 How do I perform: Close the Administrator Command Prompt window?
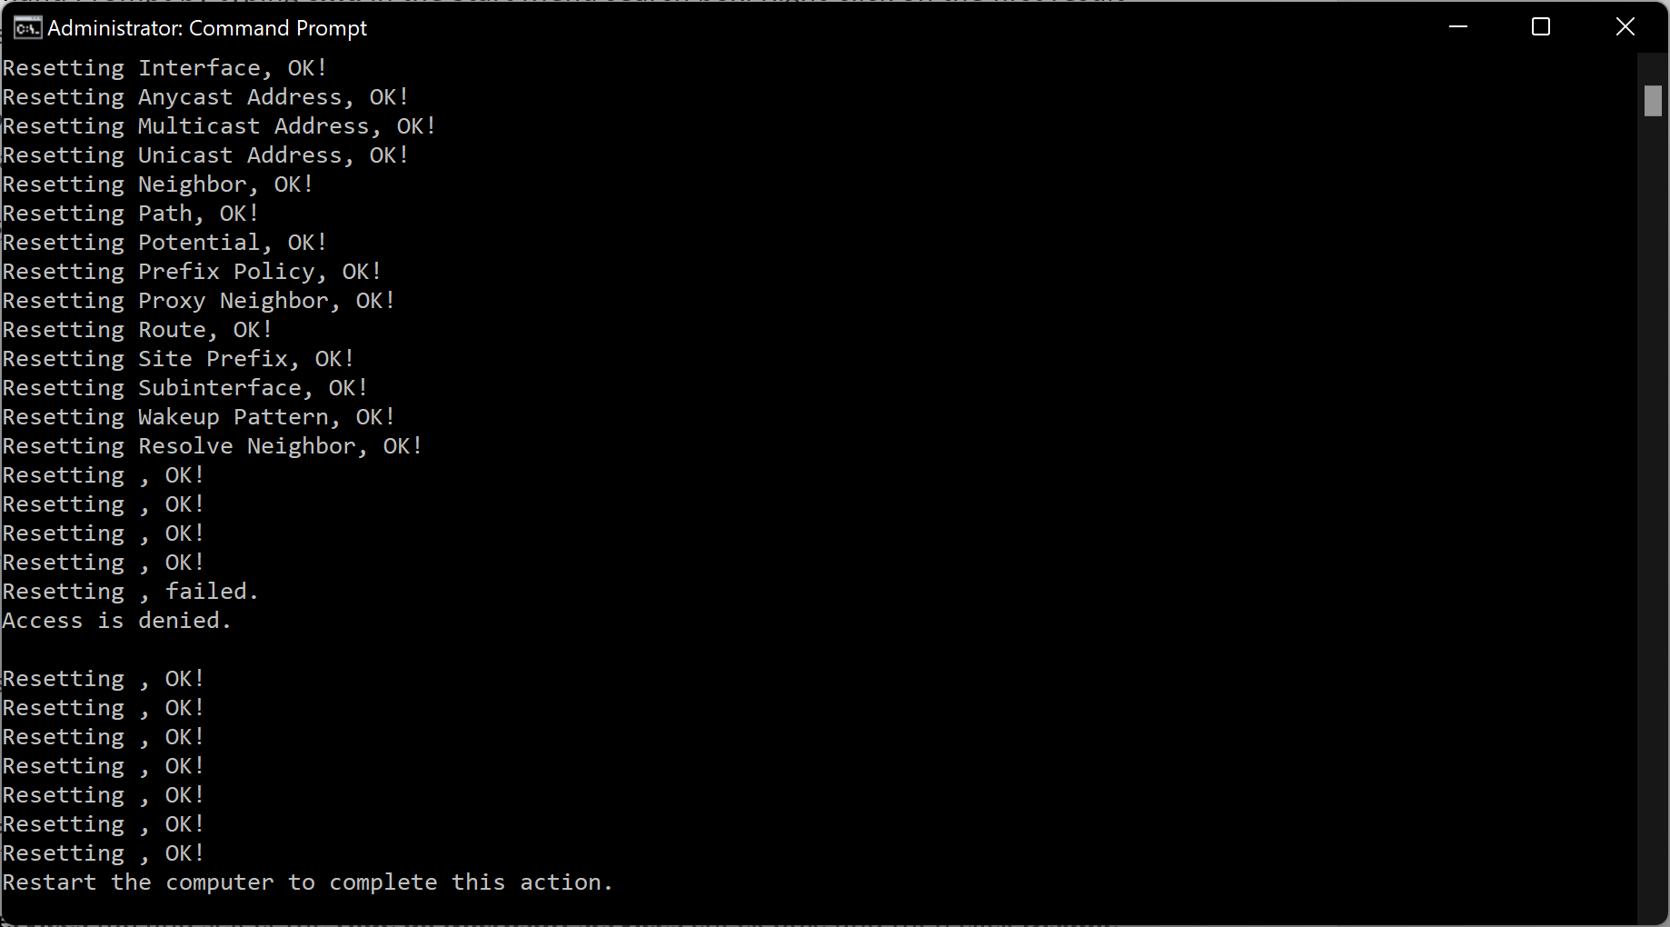[x=1625, y=27]
